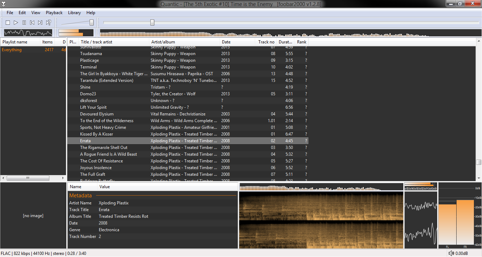Select Tarantula (Extended Version) track
482x257 pixels.
point(188,80)
